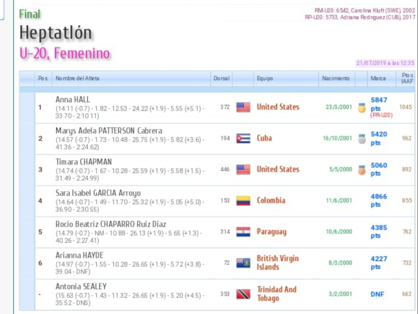
Task: Sort by the Marca column header
Action: [x=378, y=79]
